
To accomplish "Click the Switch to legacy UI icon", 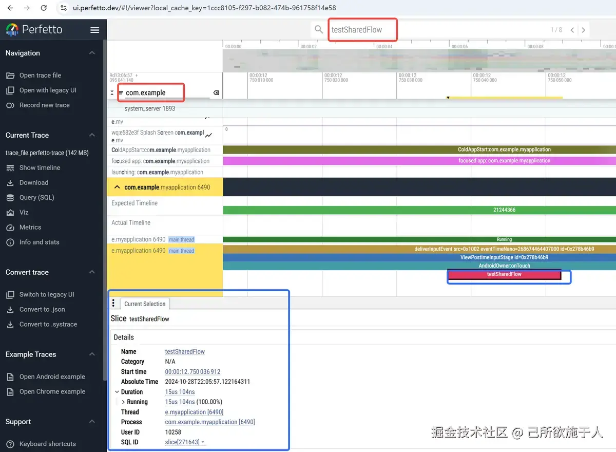I will click(x=10, y=295).
